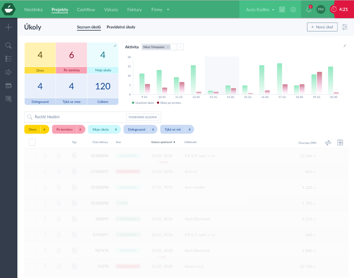
Task: Click the red timer showing 4:21
Action: click(340, 9)
